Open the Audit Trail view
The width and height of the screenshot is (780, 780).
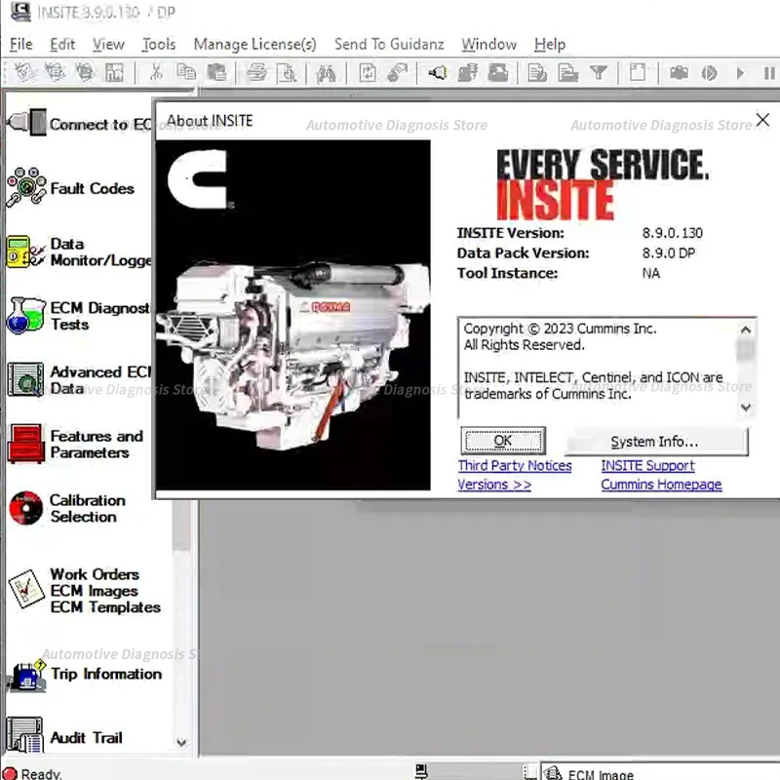(x=65, y=736)
